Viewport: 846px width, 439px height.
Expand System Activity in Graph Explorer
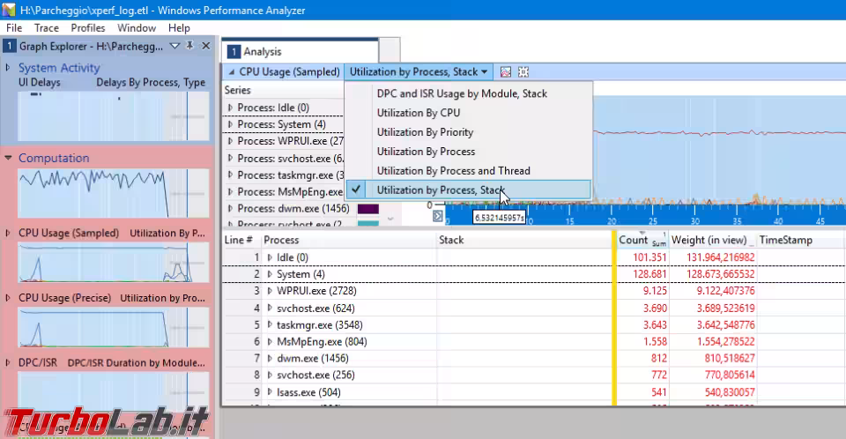8,68
